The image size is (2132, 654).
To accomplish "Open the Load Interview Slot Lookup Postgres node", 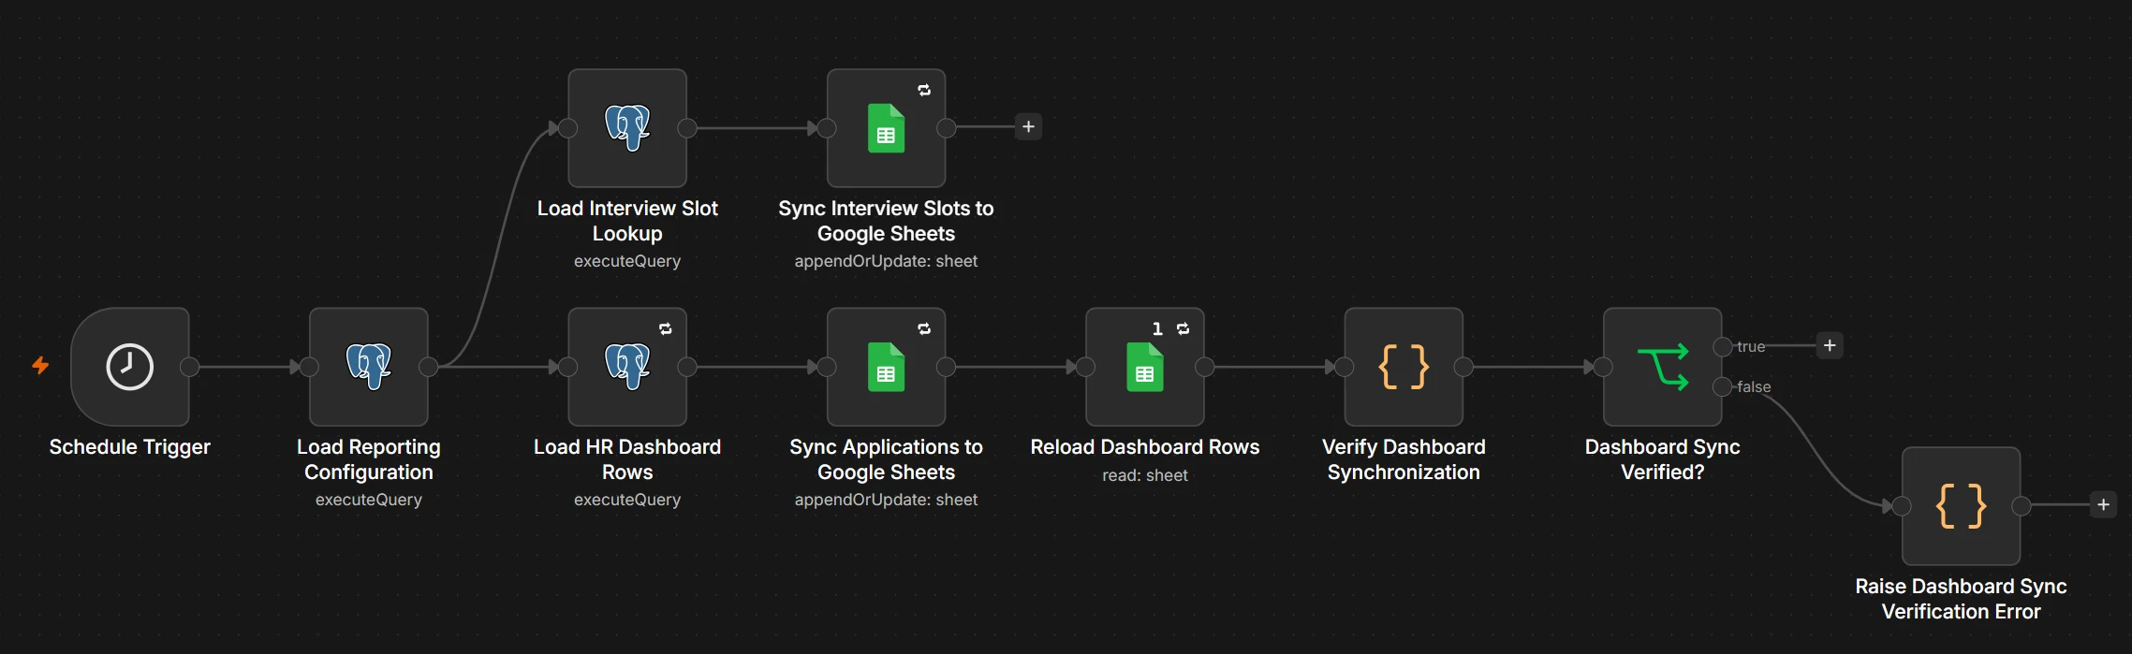I will pos(627,128).
